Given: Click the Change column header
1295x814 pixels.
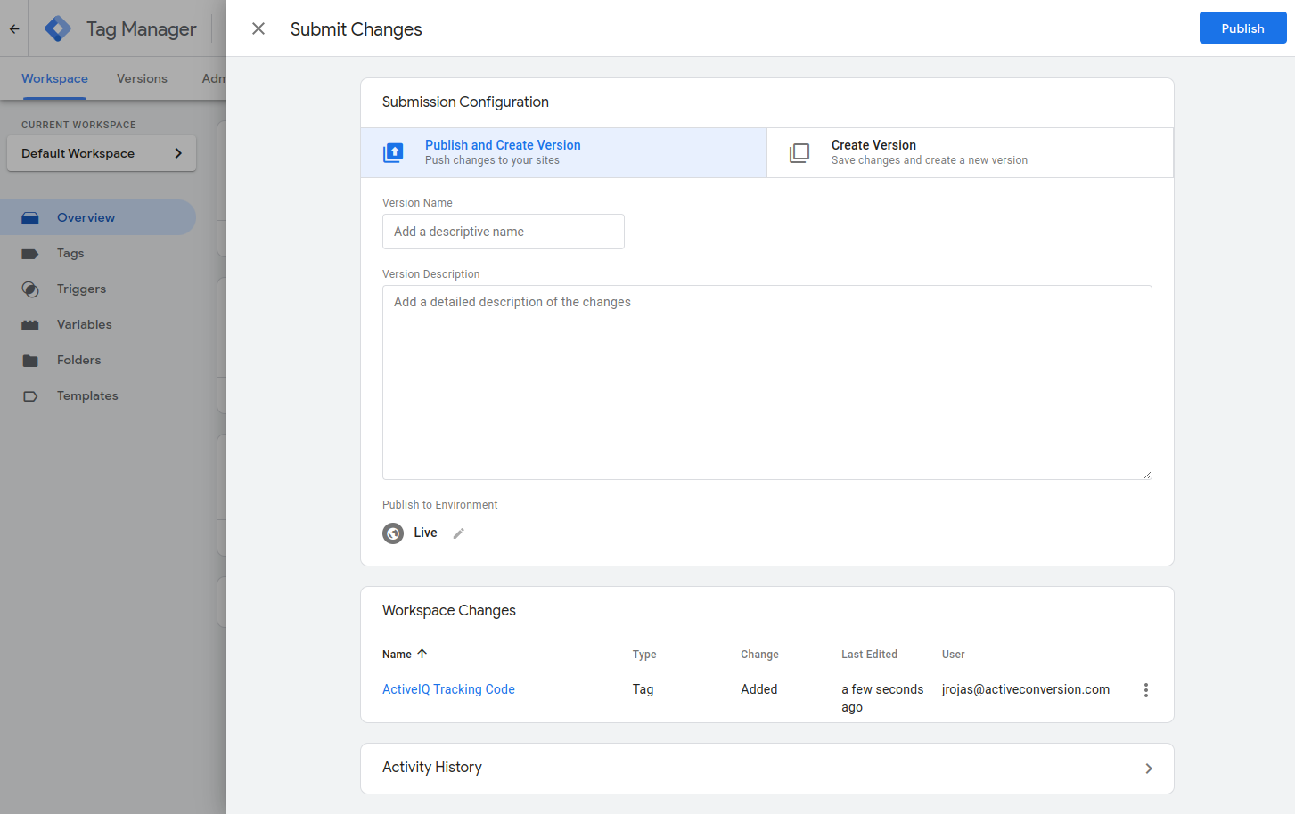Looking at the screenshot, I should [759, 655].
